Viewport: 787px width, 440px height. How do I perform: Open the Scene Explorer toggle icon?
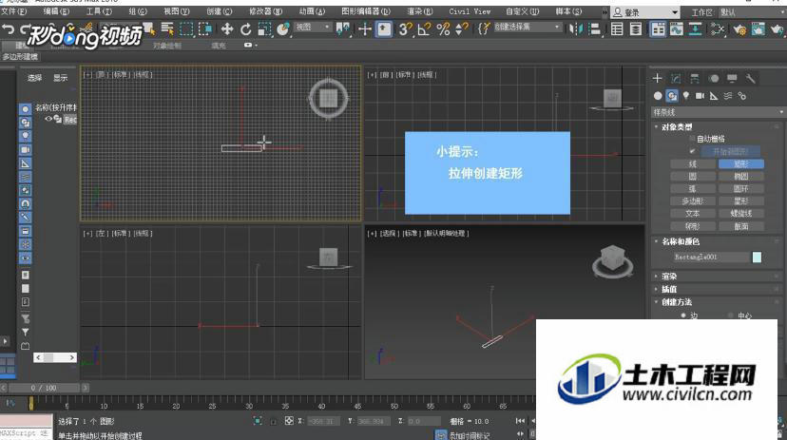617,29
